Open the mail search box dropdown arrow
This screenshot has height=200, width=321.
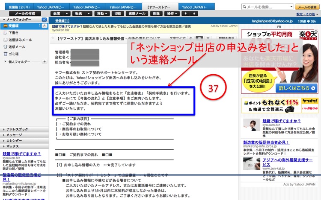pos(291,7)
